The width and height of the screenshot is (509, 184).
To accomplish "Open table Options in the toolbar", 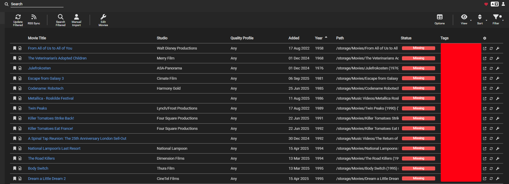I will pos(440,17).
